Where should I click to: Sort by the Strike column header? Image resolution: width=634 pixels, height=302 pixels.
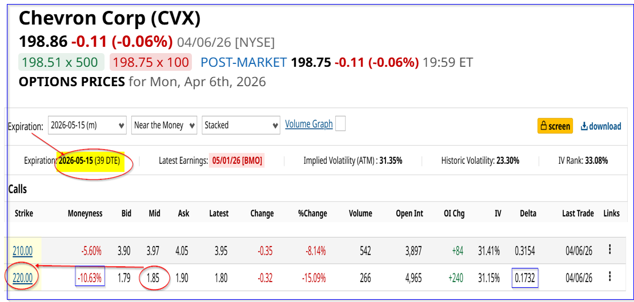click(x=23, y=214)
